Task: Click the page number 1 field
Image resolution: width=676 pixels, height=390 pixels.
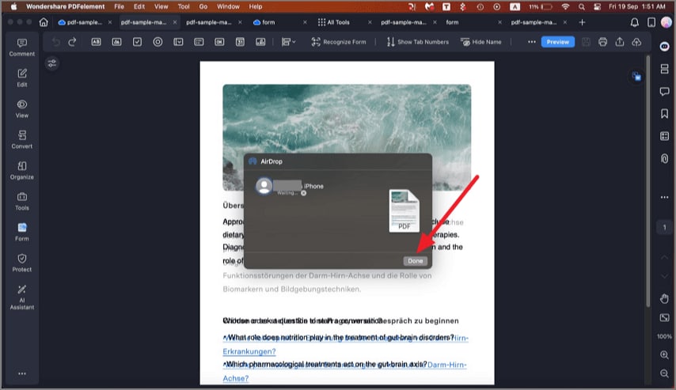Action: point(664,227)
